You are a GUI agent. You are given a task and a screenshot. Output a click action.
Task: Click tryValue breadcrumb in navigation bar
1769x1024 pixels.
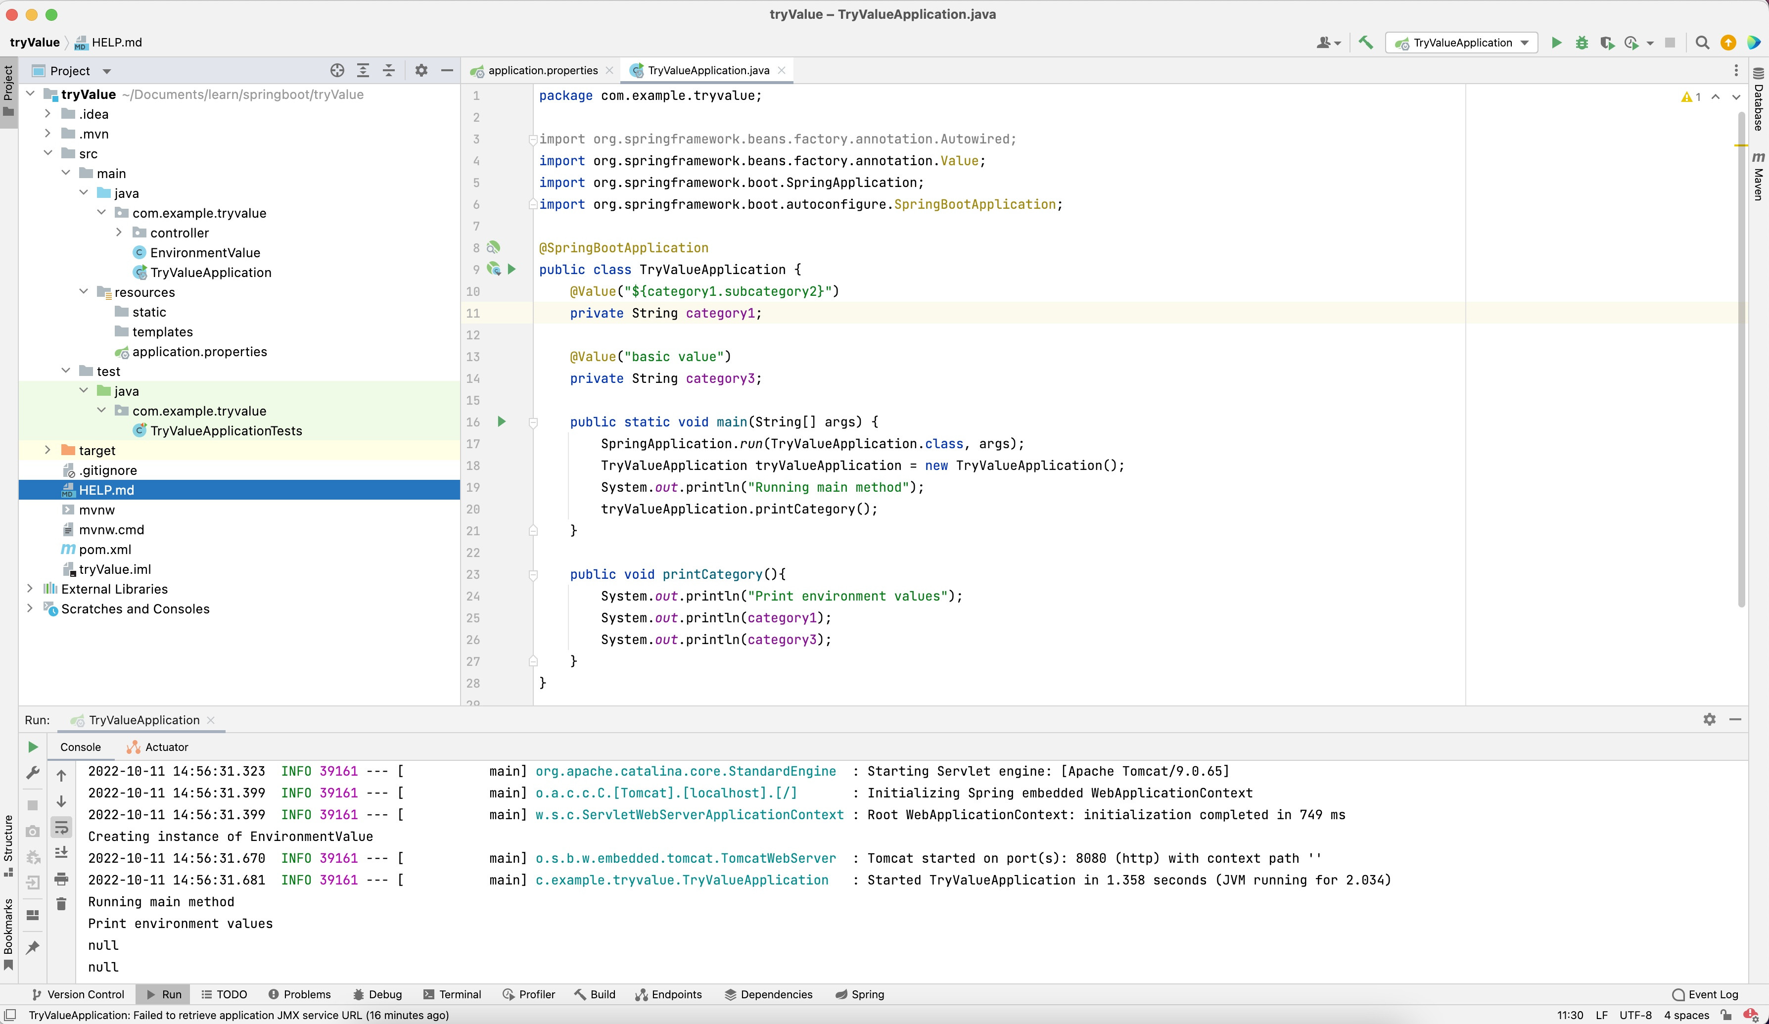pos(35,42)
